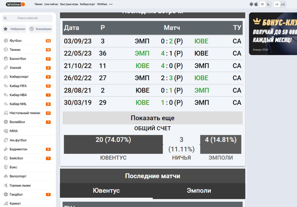Select the 28/08/21 match date
This screenshot has height=207, width=297.
77,90
